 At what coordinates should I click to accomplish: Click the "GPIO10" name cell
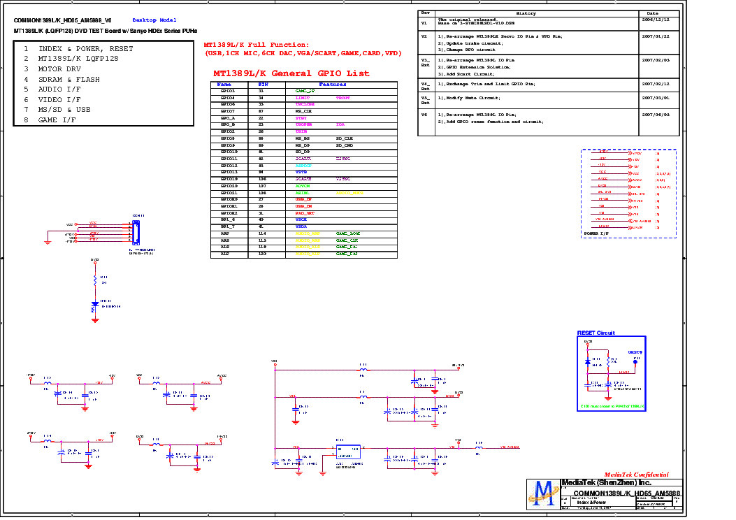pos(229,152)
